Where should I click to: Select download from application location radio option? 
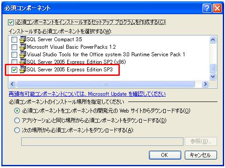point(17,121)
